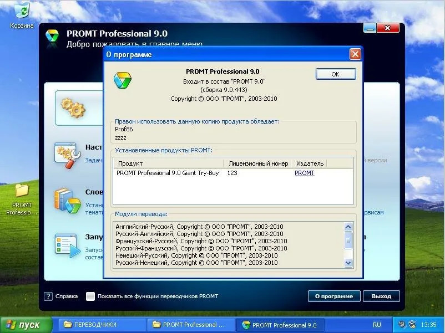This screenshot has width=445, height=333.
Task: Select row "PROMT Professional 9.0 Giant Try-Buy"
Action: [x=168, y=173]
